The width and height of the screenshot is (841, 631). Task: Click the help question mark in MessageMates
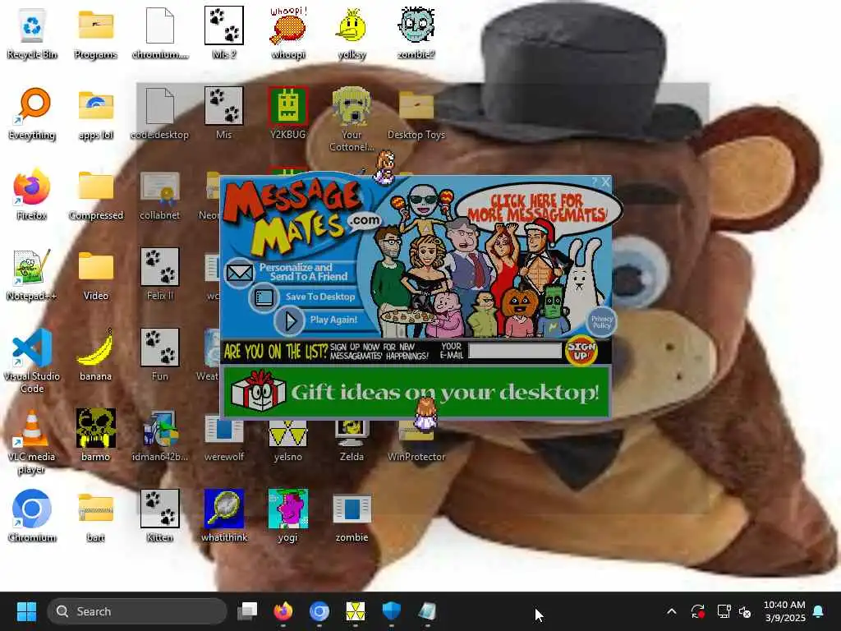[594, 182]
